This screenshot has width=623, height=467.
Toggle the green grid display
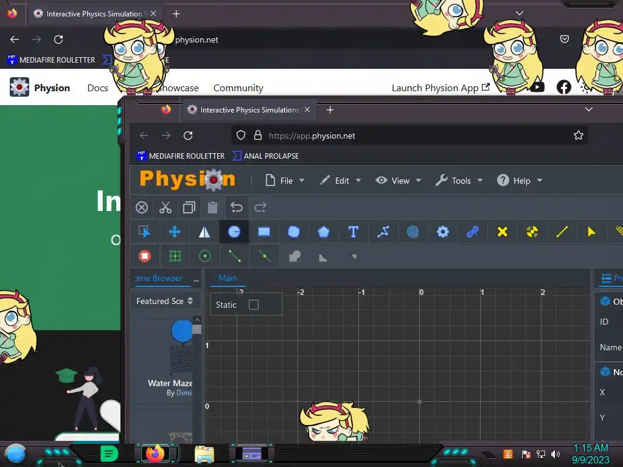[175, 256]
